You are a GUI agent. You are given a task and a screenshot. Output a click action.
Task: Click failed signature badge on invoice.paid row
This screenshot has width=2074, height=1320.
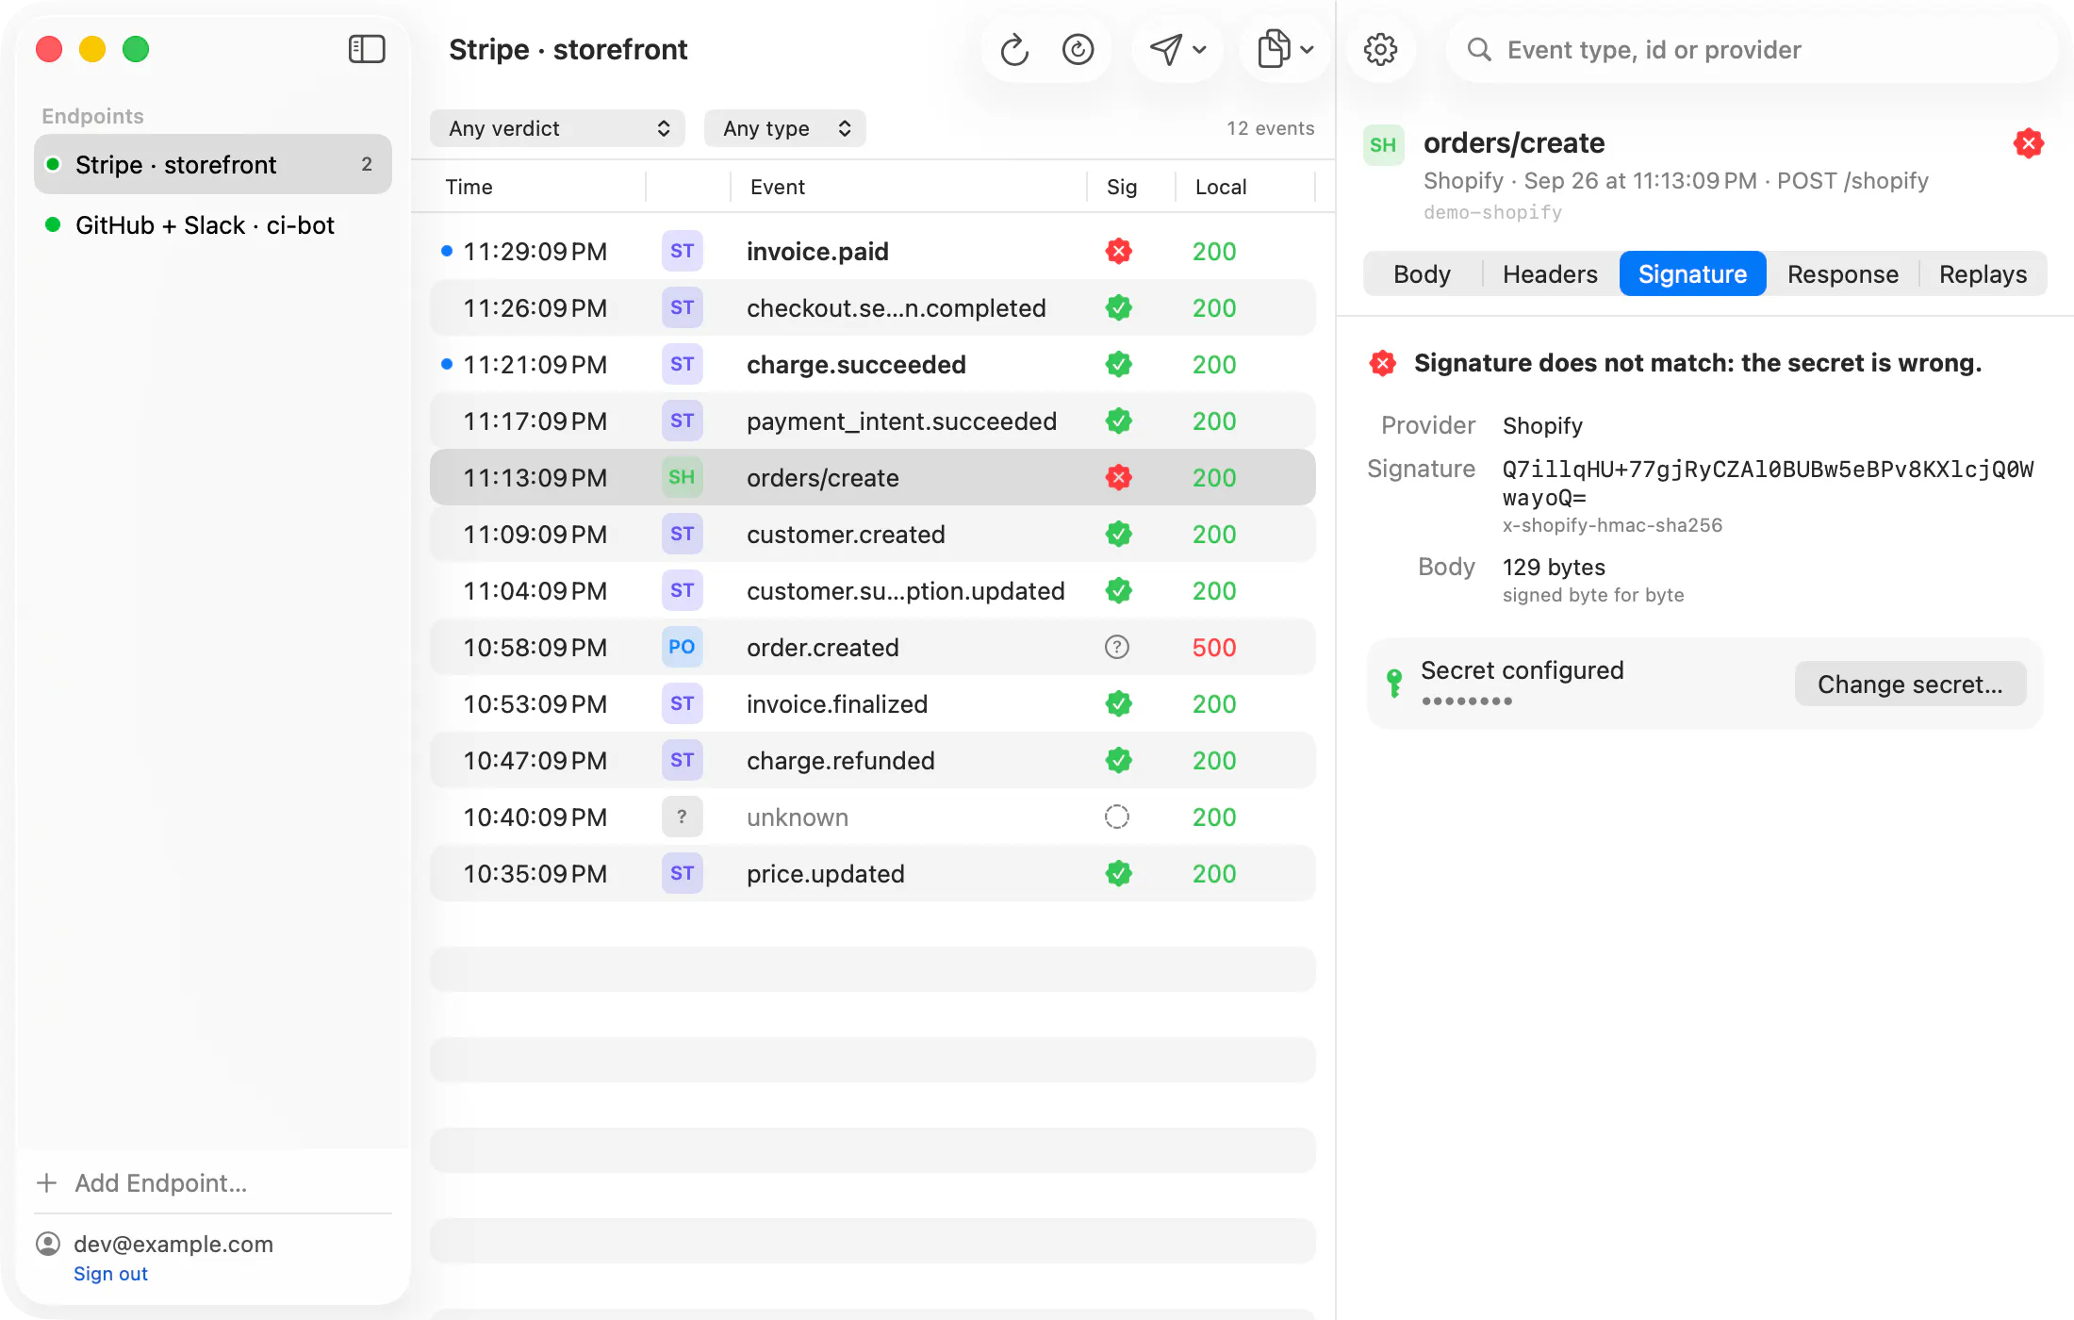(x=1118, y=251)
